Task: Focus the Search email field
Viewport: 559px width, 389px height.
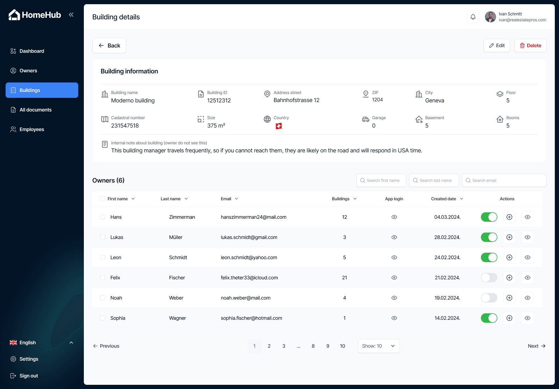Action: [504, 180]
